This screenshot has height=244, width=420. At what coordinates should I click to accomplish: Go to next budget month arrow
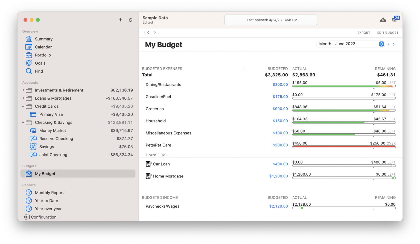click(394, 44)
